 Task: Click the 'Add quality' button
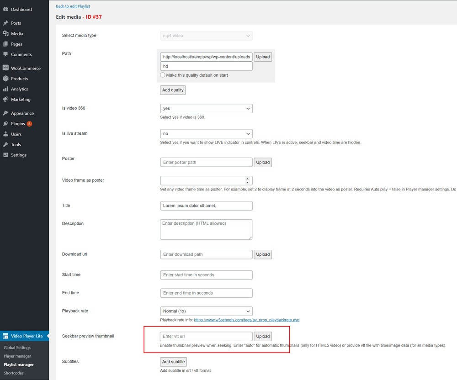[x=173, y=90]
